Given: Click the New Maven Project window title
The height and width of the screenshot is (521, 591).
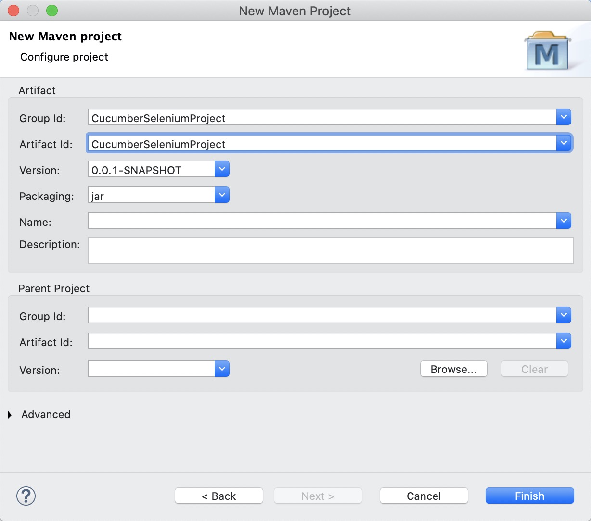Looking at the screenshot, I should pos(295,11).
